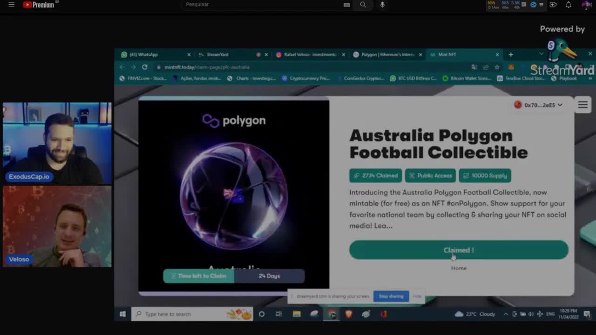
Task: Click the Australia NFT orb image
Action: coord(234,196)
